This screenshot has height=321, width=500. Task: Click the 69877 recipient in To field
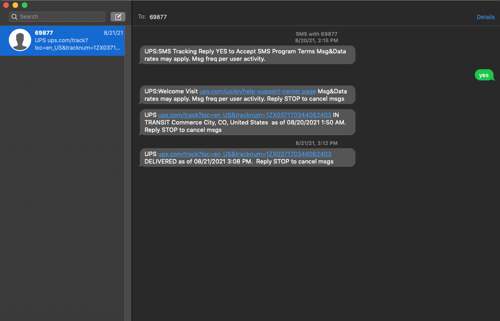coord(158,17)
